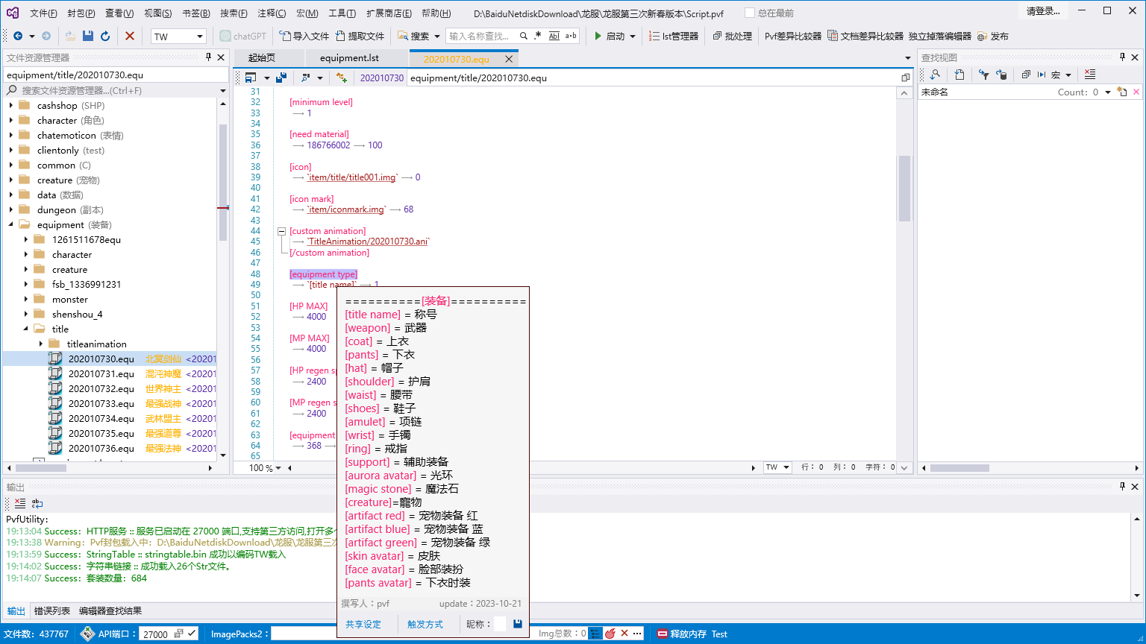Screen dimensions: 1146x644
Task: Click the refresh icon in main toolbar
Action: pos(105,36)
